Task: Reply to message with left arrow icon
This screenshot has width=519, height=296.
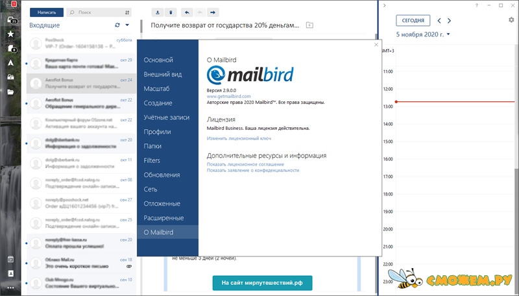Action: coord(187,12)
